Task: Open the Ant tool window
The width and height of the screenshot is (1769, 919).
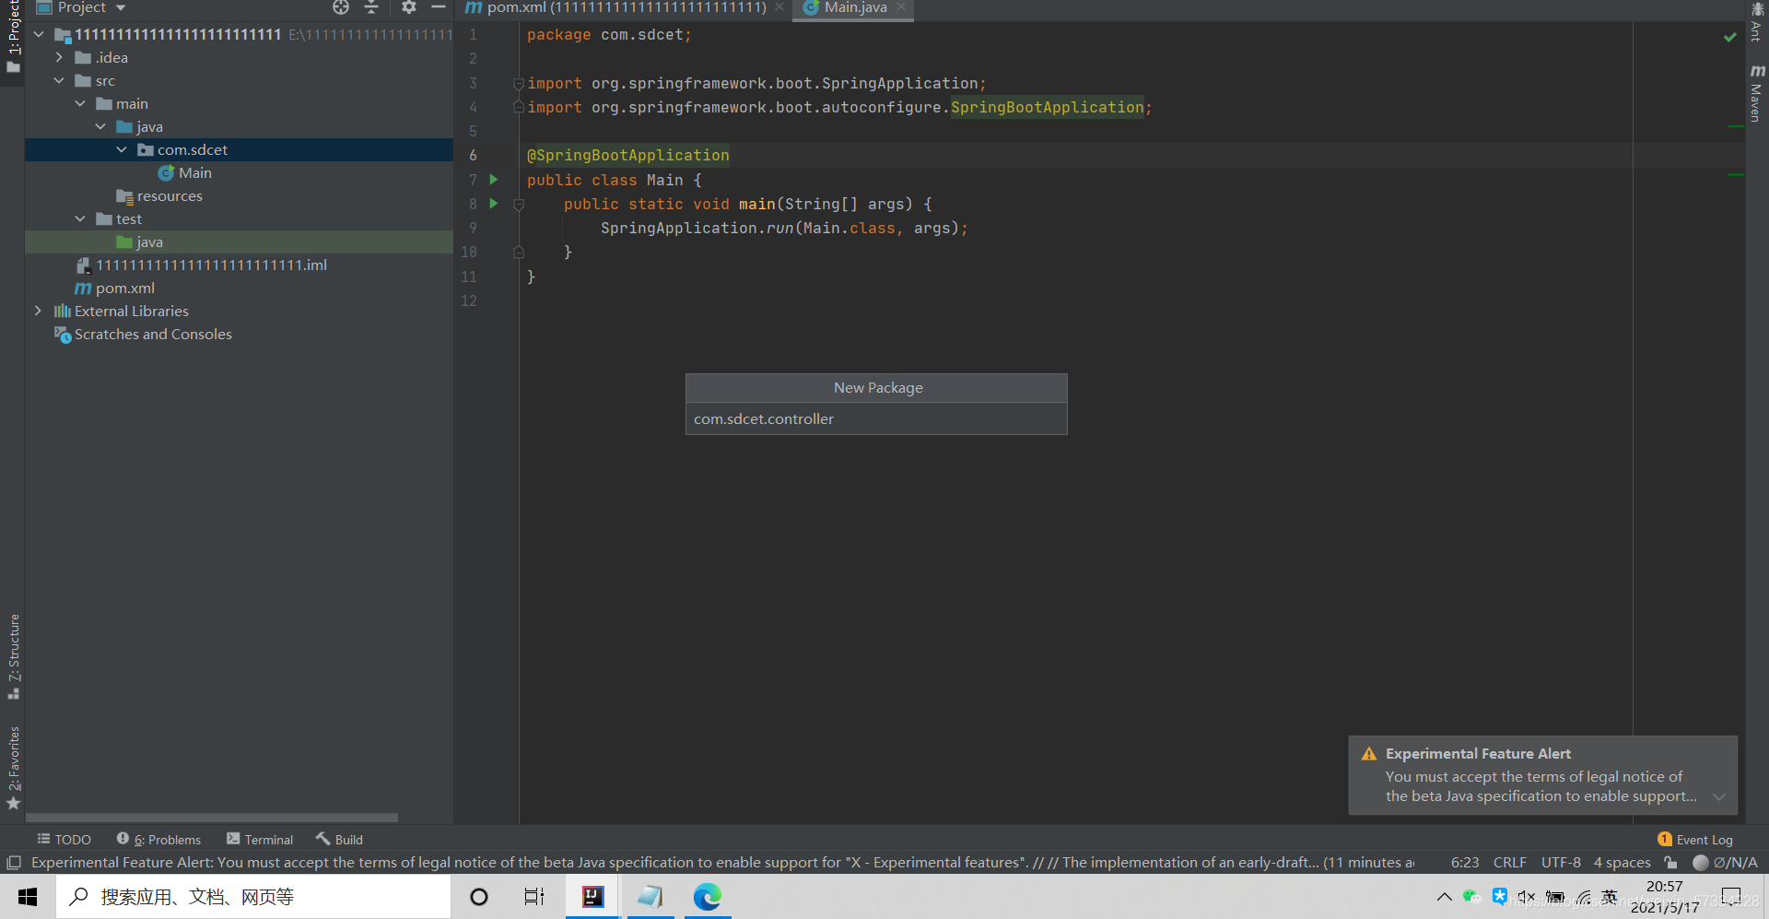Action: (1757, 23)
